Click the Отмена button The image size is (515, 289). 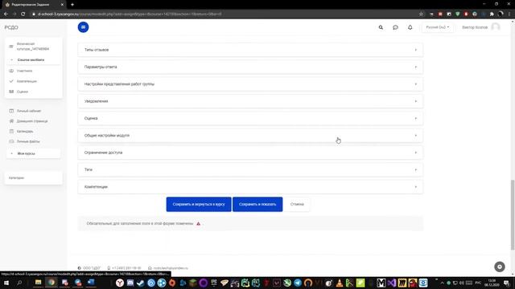(297, 204)
